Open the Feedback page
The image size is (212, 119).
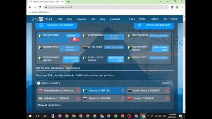pyautogui.click(x=115, y=19)
